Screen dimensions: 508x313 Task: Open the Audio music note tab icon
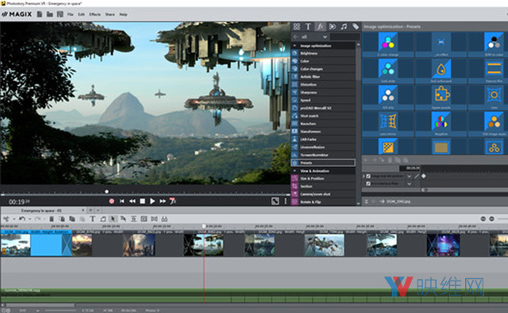click(344, 27)
